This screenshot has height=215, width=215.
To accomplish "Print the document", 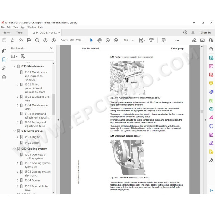I will (29, 40).
